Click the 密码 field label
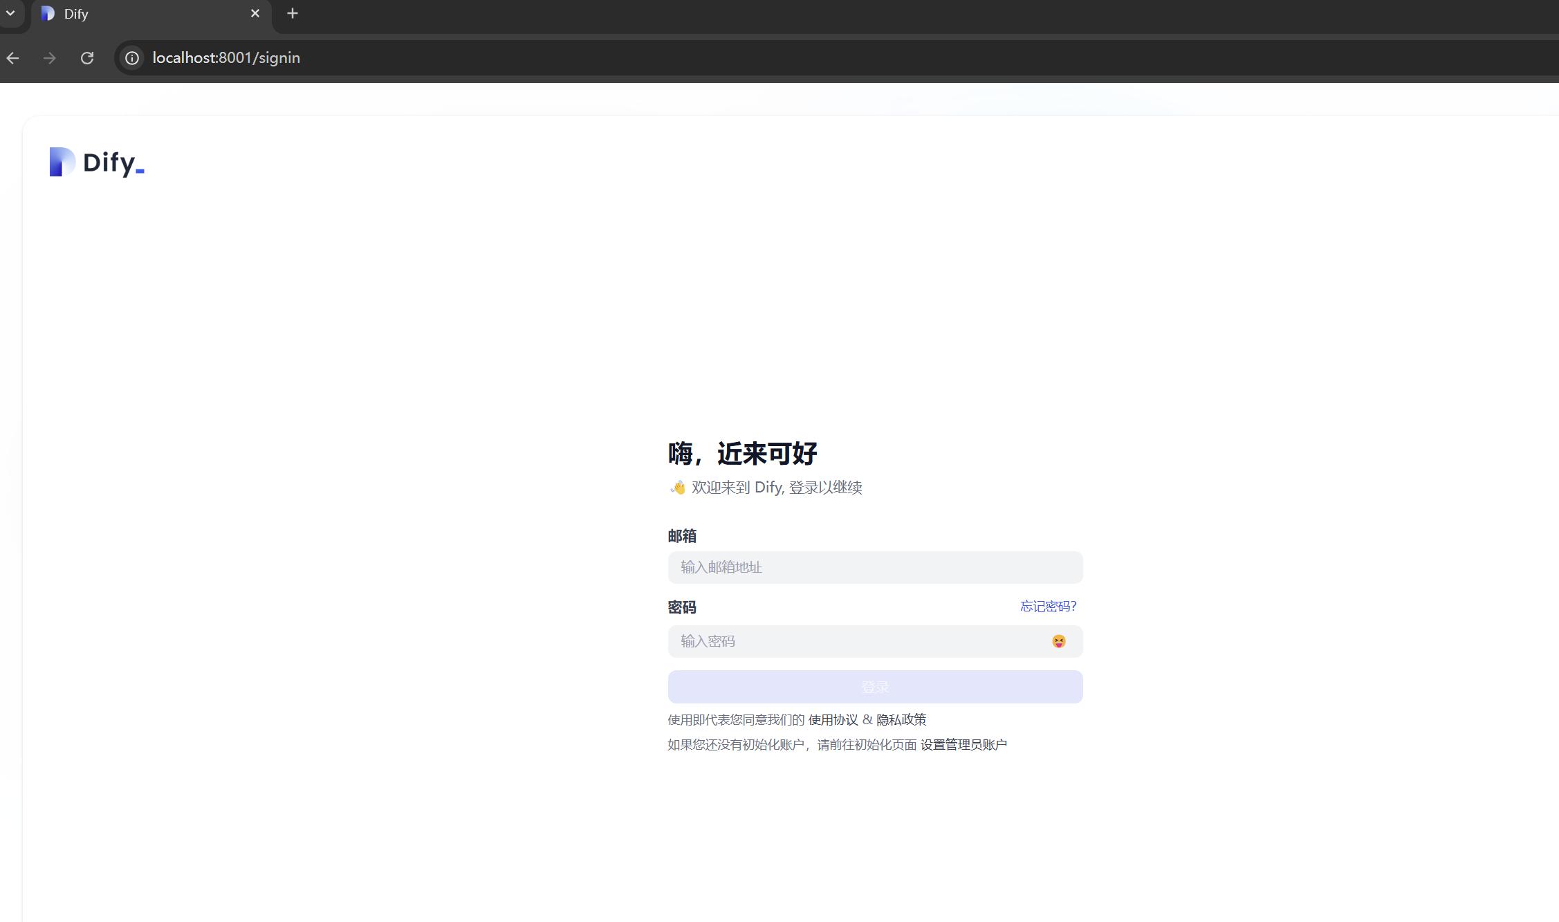The image size is (1559, 922). click(682, 607)
